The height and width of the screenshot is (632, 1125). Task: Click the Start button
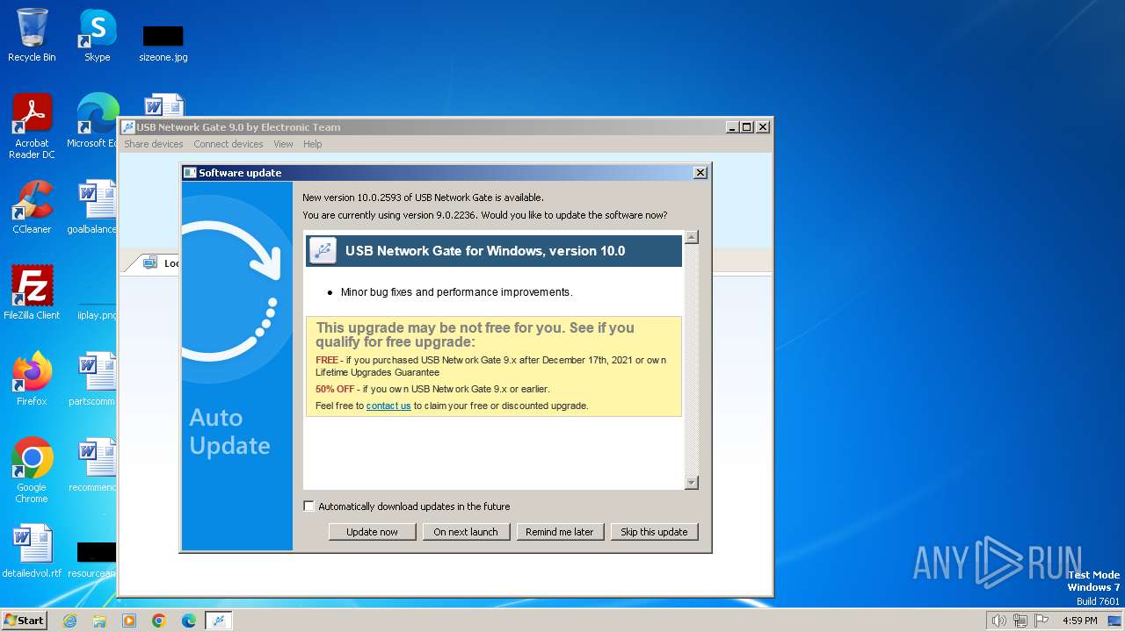[25, 620]
